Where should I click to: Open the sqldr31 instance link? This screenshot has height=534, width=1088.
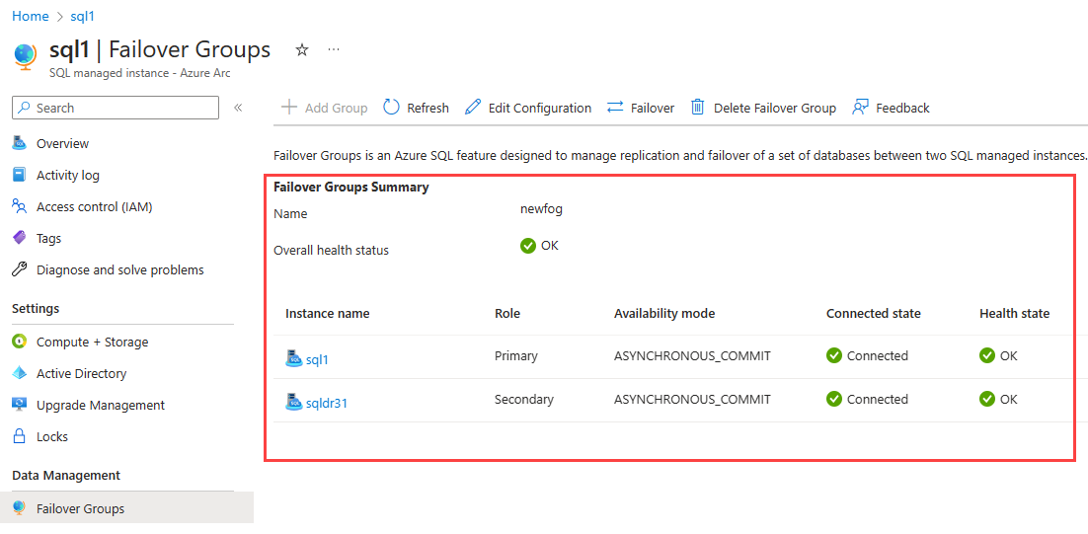(x=327, y=403)
